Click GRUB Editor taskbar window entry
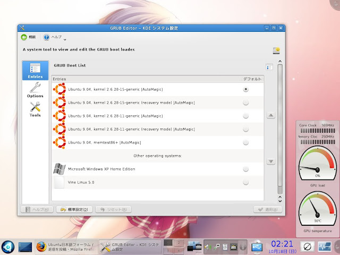 [x=130, y=247]
